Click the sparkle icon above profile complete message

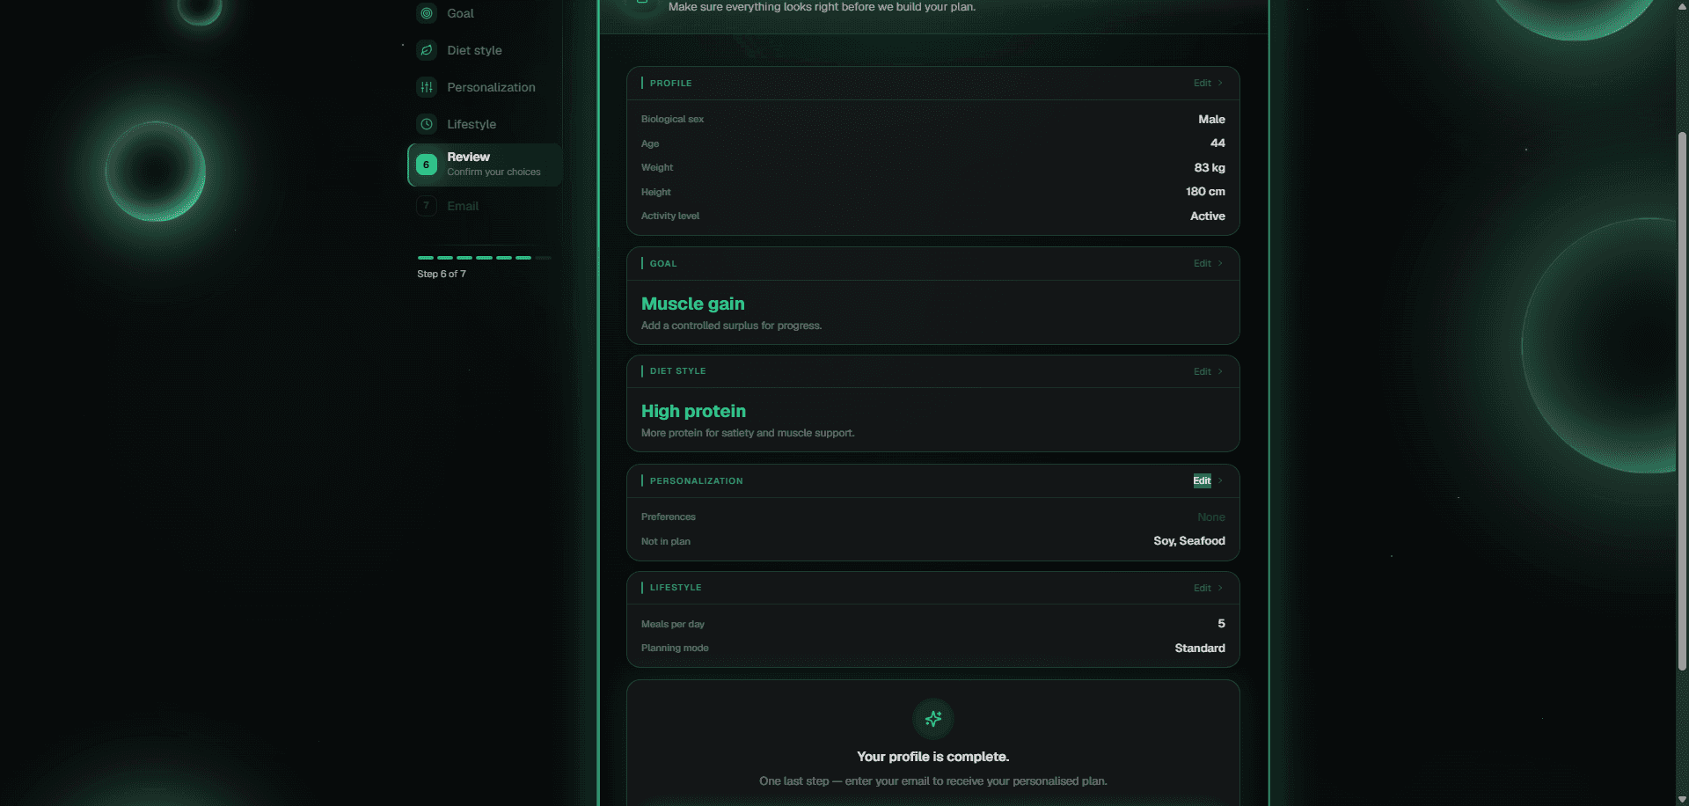[x=933, y=719]
